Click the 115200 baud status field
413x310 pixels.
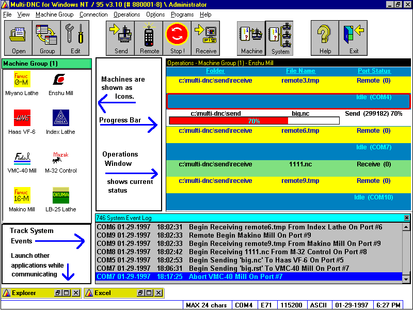coord(291,305)
